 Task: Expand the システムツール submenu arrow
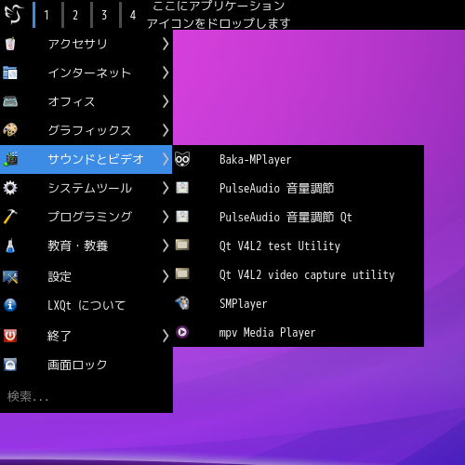click(x=166, y=188)
